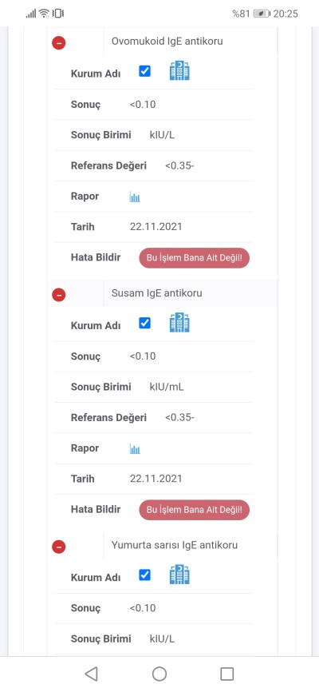
Task: Collapse the Susam IgE antikoru section
Action: point(58,295)
